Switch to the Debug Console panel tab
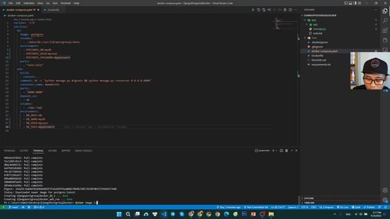This screenshot has height=219, width=390. click(x=83, y=151)
